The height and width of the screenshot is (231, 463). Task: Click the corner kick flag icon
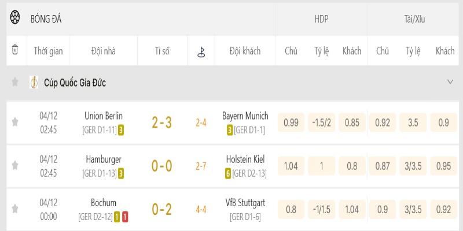coord(201,51)
